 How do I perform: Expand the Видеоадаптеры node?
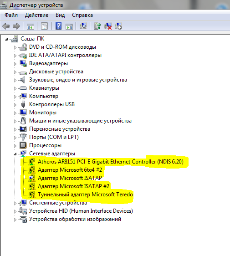point(15,64)
